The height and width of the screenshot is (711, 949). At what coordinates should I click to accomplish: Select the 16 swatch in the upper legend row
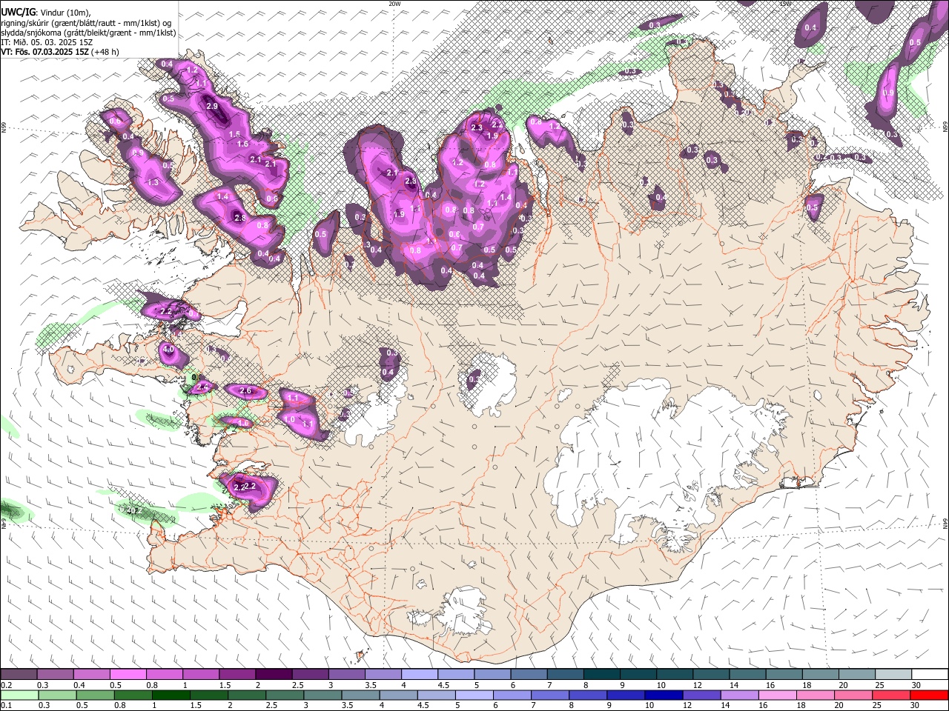[x=784, y=674]
